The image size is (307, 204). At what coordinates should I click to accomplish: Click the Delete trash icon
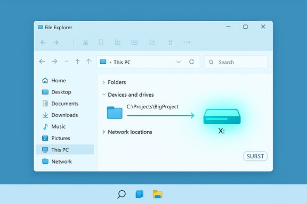(x=171, y=42)
